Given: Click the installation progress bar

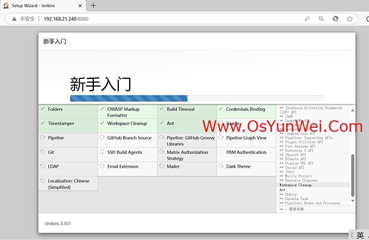Looking at the screenshot, I should pyautogui.click(x=197, y=98).
